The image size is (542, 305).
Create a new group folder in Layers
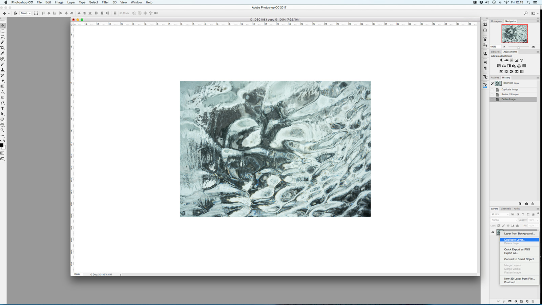click(521, 301)
